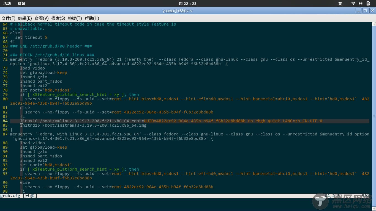The height and width of the screenshot is (211, 376).
Task: Click 'insmod ext2' on line 77
Action: coord(34,86)
